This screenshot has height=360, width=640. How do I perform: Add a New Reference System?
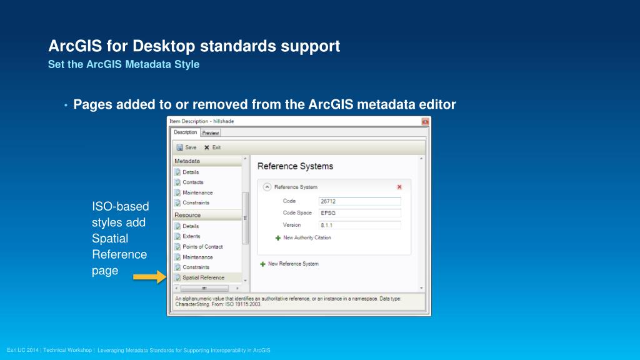click(293, 264)
